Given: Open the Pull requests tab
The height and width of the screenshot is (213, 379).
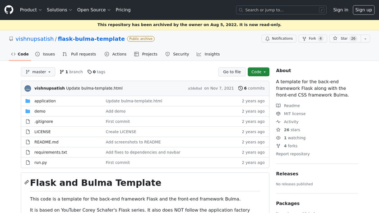Looking at the screenshot, I should (79, 54).
